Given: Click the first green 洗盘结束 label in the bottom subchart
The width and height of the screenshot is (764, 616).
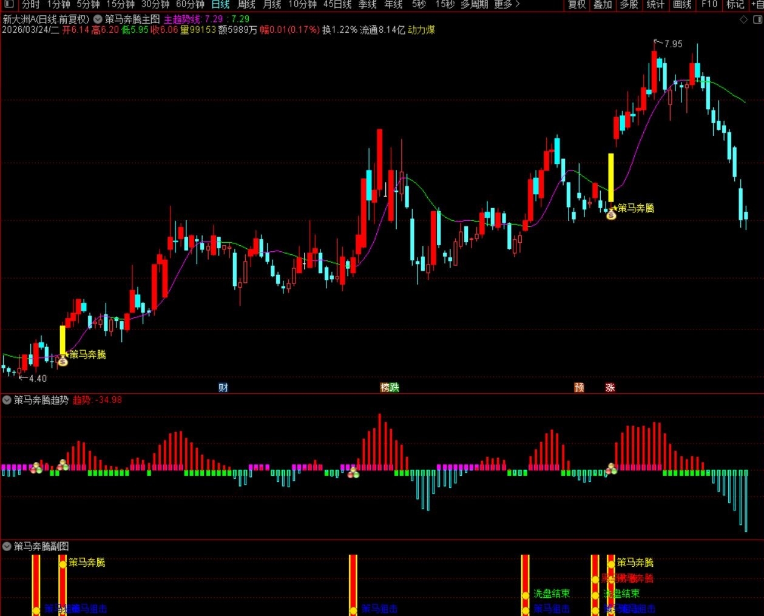Looking at the screenshot, I should click(552, 594).
